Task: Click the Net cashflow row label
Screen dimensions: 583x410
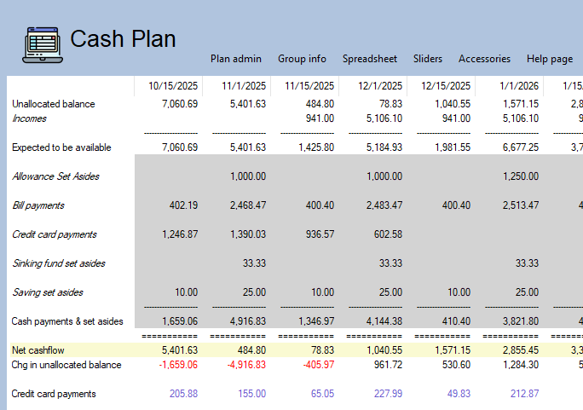Action: tap(38, 350)
